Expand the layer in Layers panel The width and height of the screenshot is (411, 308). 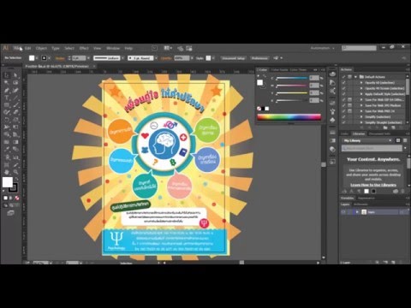pyautogui.click(x=357, y=212)
